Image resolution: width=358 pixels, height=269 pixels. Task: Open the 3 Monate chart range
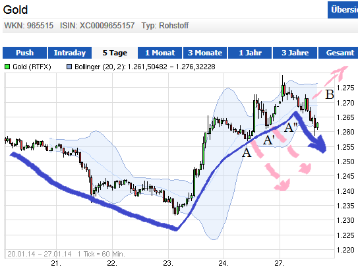[x=205, y=53]
